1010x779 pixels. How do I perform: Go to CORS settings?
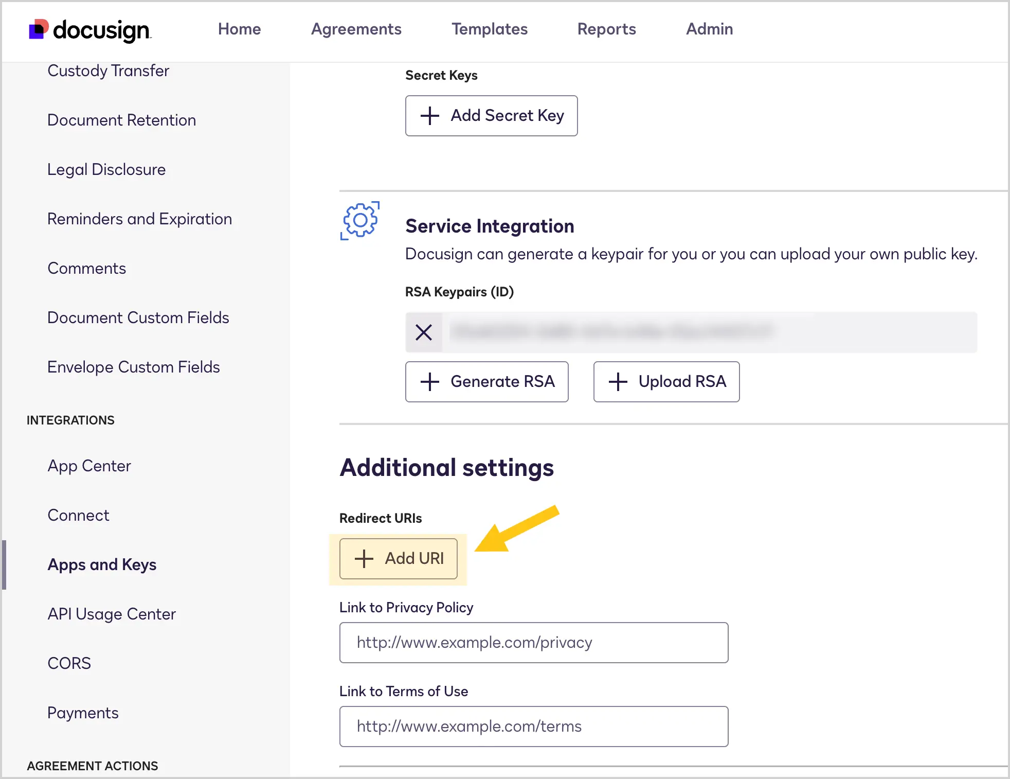pyautogui.click(x=69, y=664)
